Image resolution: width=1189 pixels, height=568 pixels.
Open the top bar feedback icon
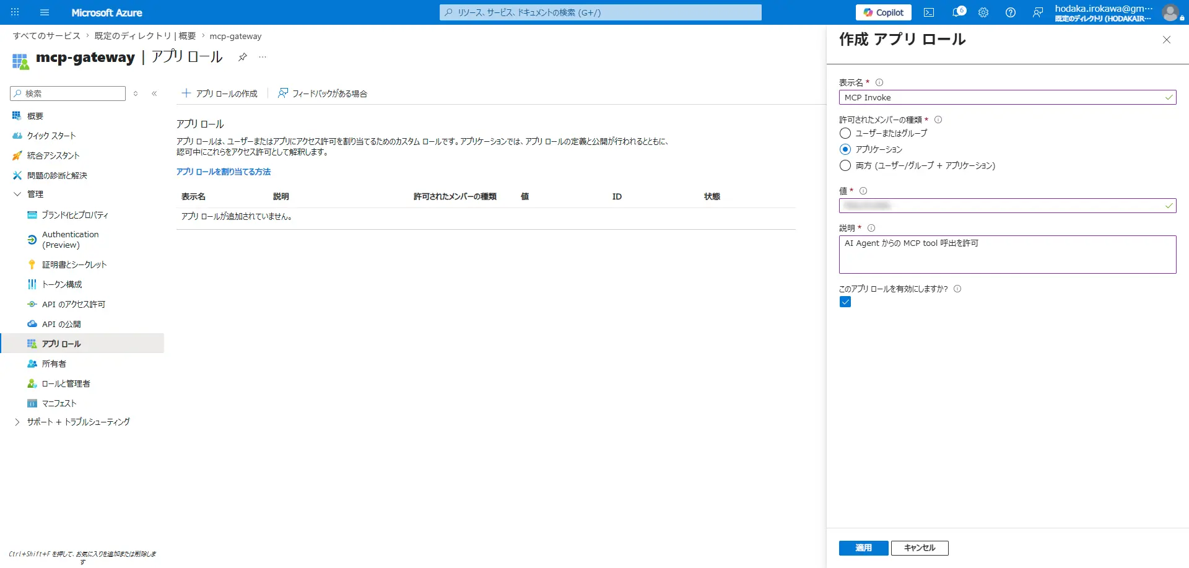(1038, 12)
